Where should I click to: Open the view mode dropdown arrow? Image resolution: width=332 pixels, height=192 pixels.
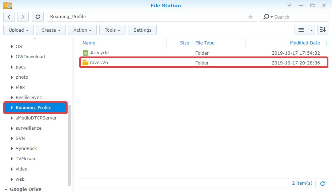pyautogui.click(x=312, y=30)
